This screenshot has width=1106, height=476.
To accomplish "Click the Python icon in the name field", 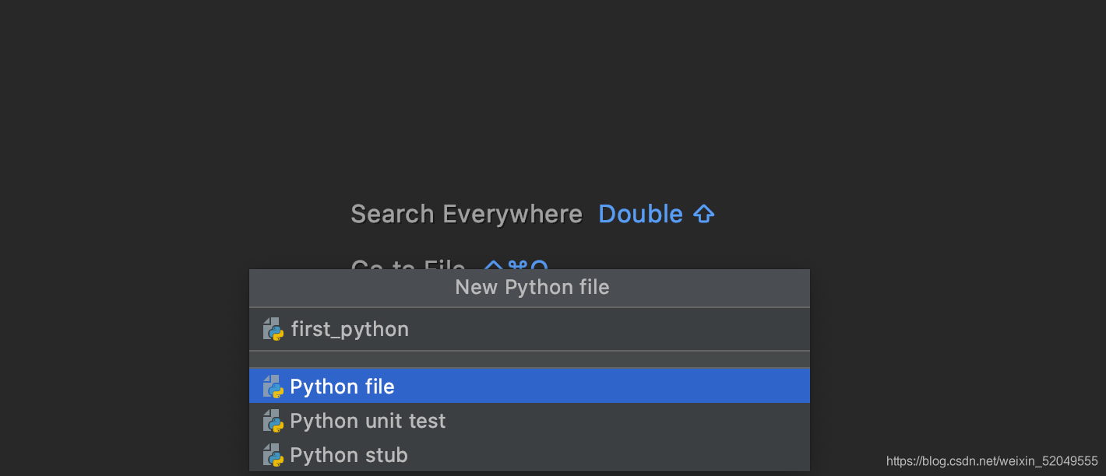I will click(273, 329).
